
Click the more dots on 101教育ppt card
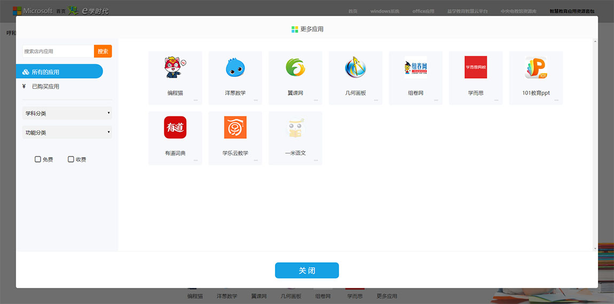[556, 100]
